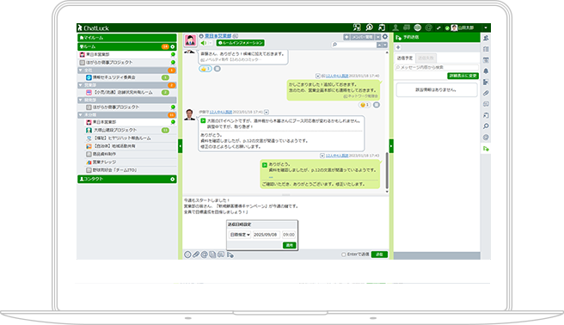Open the 日時指定 dropdown in schedule popup

pos(240,235)
